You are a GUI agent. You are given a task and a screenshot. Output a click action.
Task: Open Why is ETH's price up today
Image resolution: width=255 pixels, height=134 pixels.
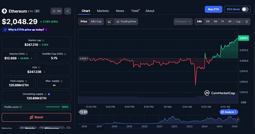click(26, 30)
